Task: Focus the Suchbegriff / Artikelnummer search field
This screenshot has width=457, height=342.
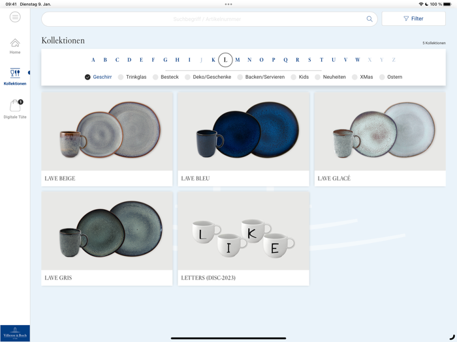Action: tap(210, 19)
